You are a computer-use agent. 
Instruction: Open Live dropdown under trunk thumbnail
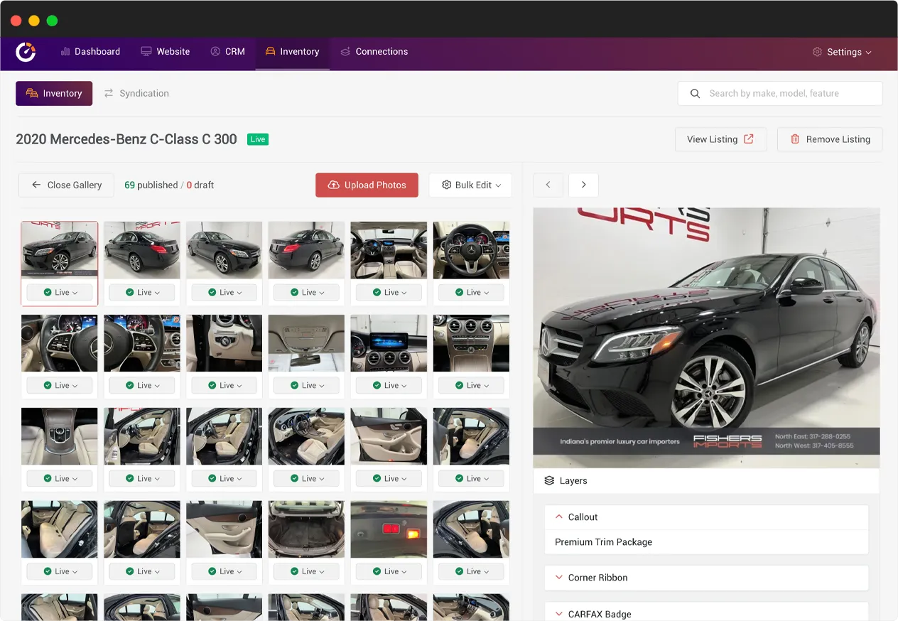306,571
